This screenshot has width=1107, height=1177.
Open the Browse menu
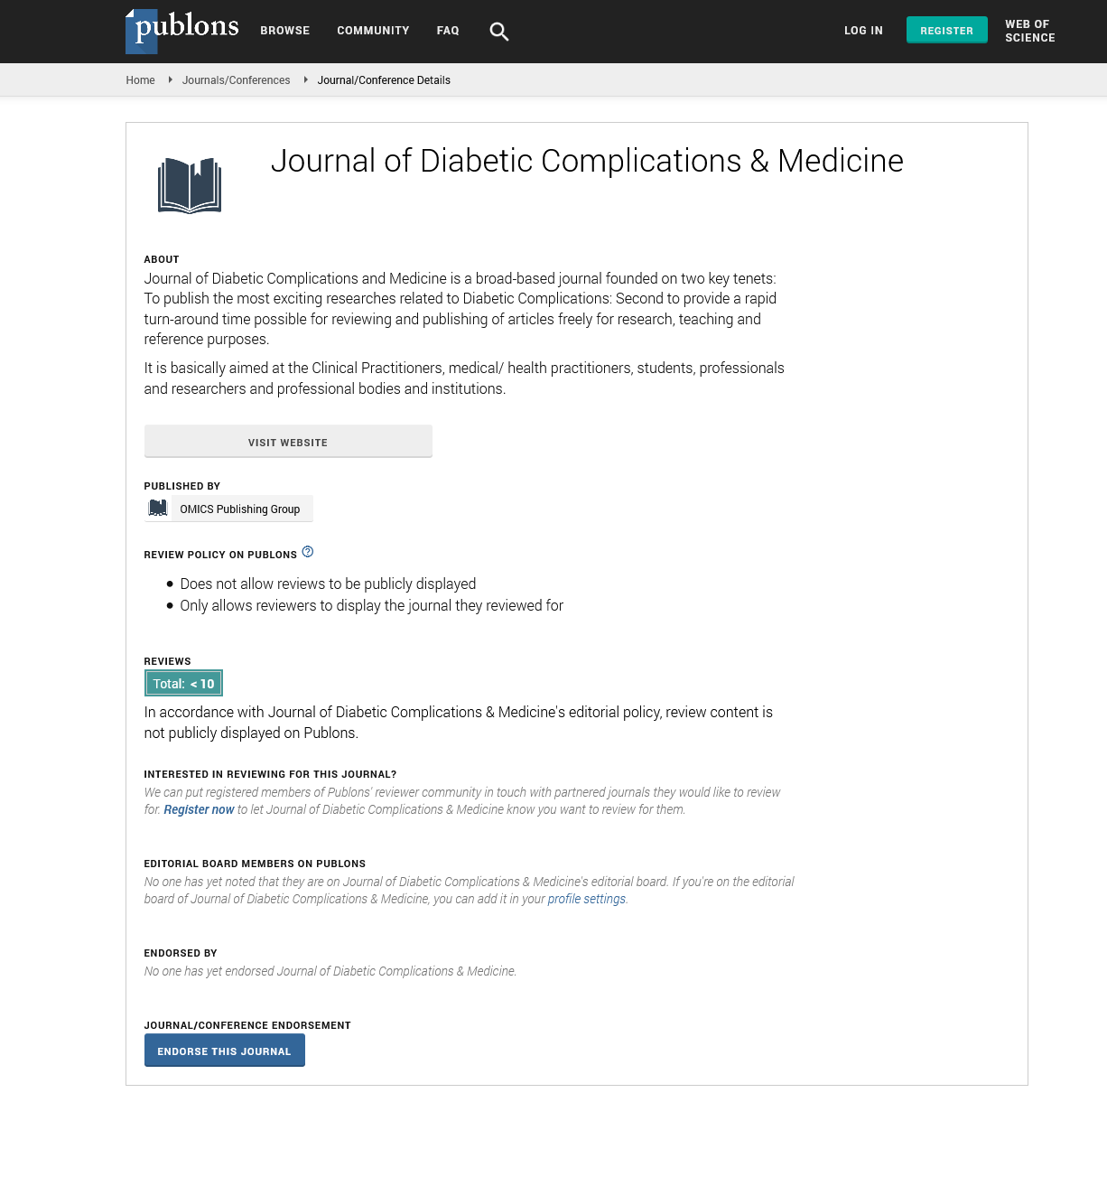[x=285, y=31]
